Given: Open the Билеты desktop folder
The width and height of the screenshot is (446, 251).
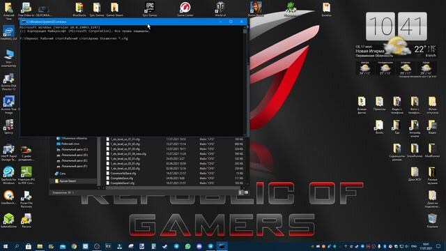Looking at the screenshot, I should [326, 9].
